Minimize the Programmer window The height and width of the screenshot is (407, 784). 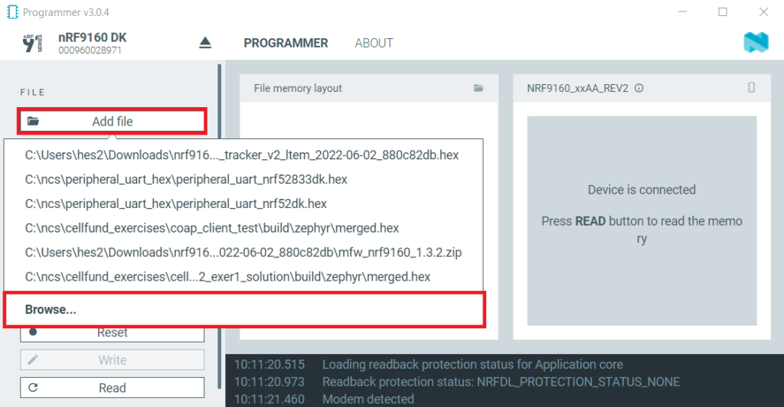[682, 11]
